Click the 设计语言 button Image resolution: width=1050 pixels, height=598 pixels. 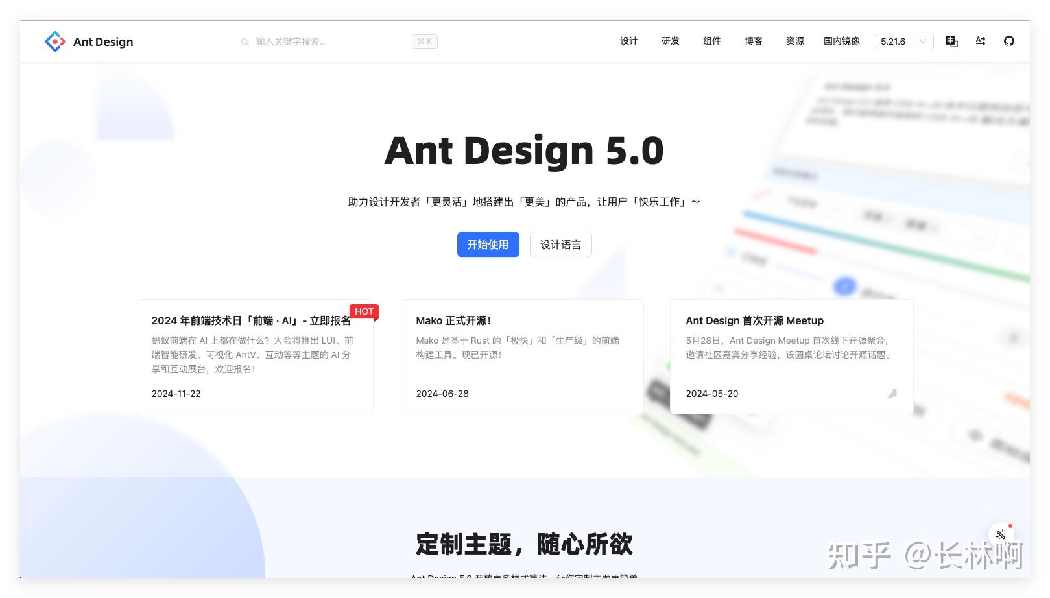pos(560,245)
